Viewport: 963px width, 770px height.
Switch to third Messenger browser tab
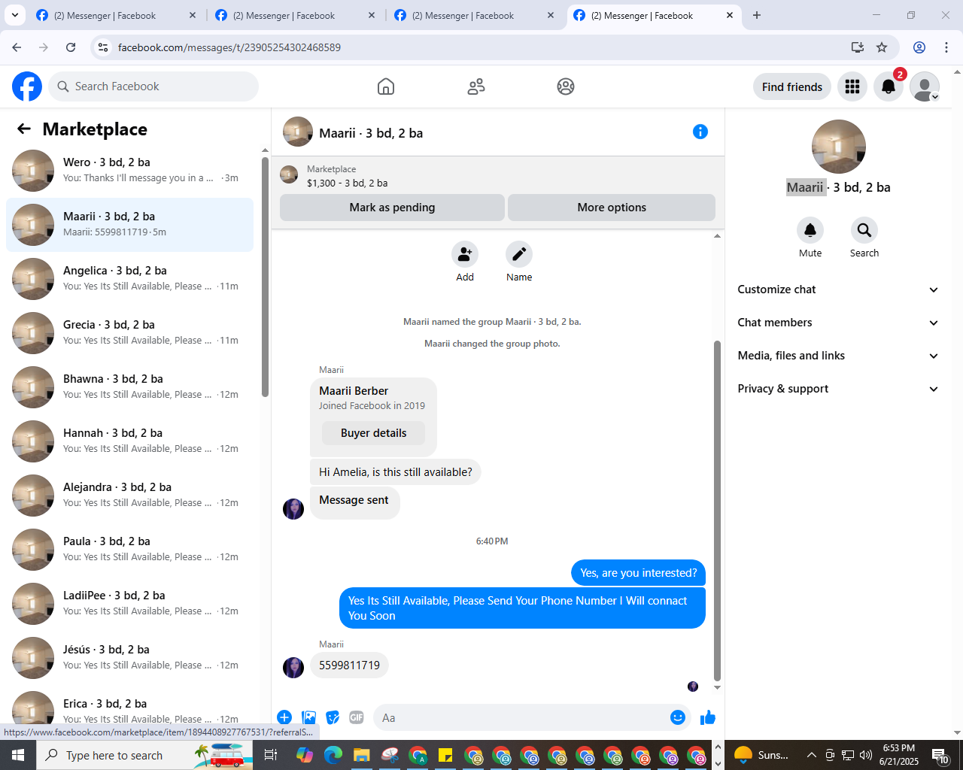475,16
